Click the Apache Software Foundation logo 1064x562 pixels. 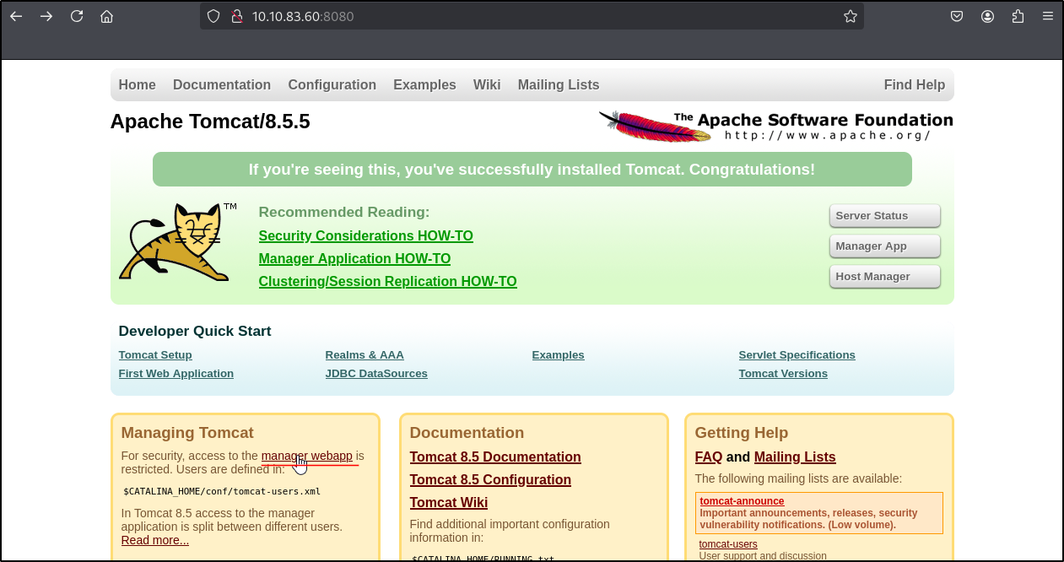775,127
